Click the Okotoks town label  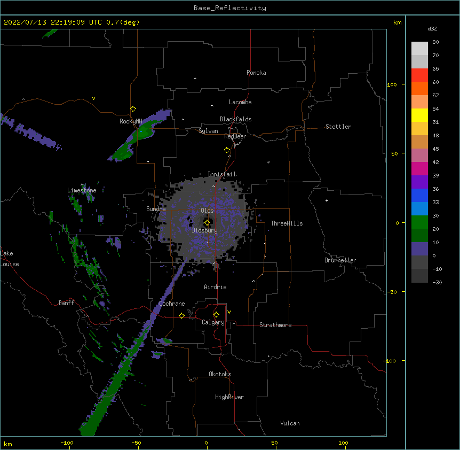(220, 374)
